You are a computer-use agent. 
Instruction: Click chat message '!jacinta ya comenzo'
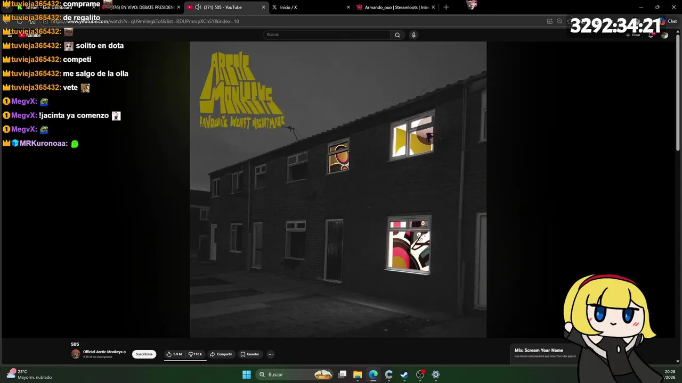click(x=74, y=115)
